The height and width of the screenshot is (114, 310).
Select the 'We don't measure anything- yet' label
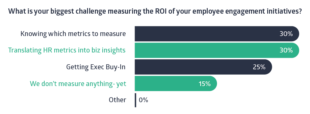tap(78, 84)
